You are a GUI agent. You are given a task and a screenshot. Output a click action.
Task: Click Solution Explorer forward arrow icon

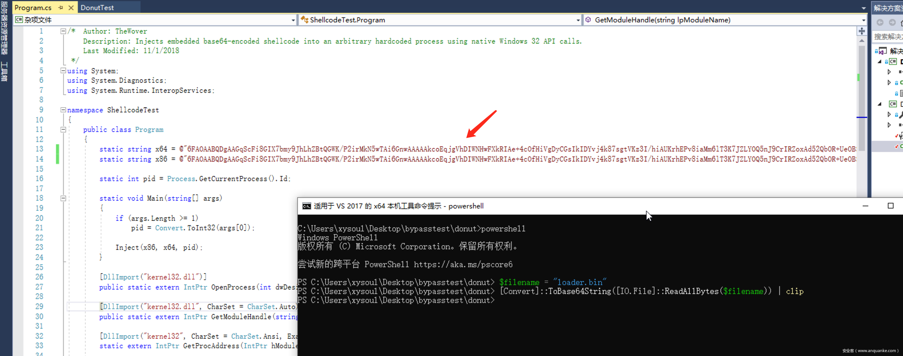(x=892, y=23)
